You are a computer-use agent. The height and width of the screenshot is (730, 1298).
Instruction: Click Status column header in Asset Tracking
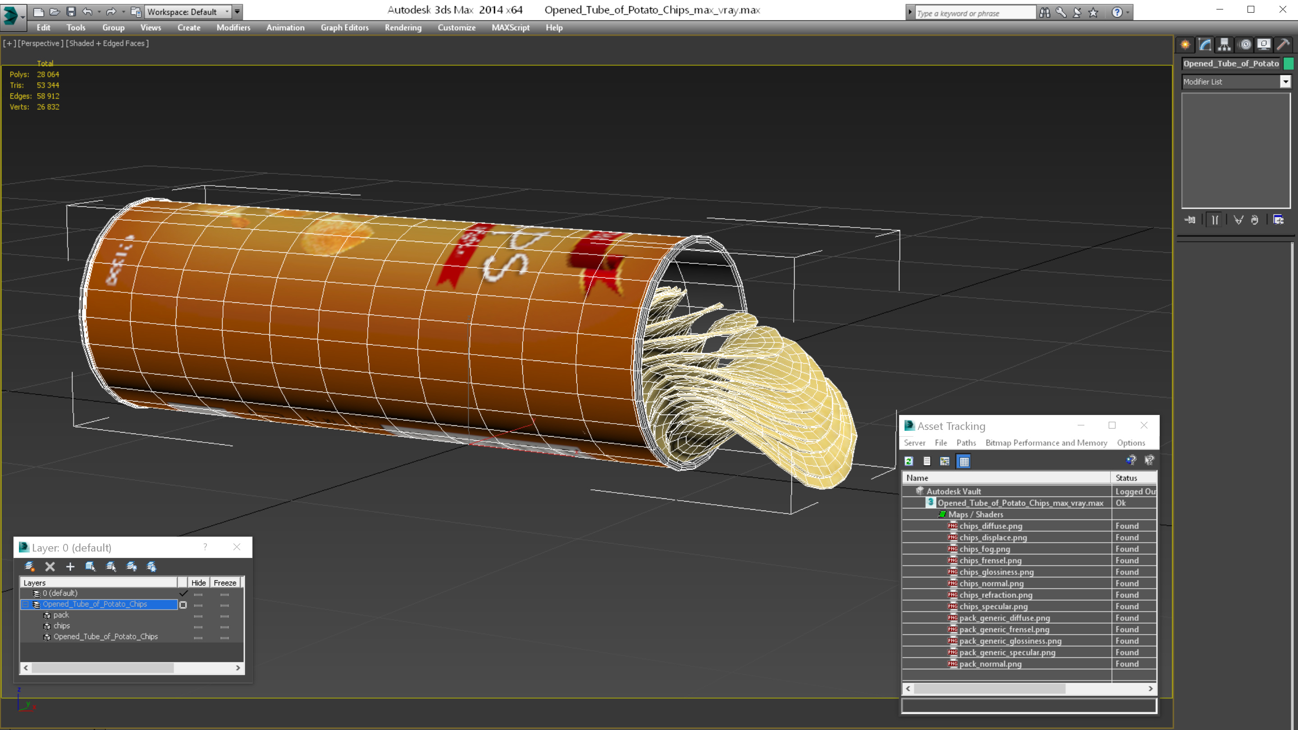click(x=1134, y=478)
